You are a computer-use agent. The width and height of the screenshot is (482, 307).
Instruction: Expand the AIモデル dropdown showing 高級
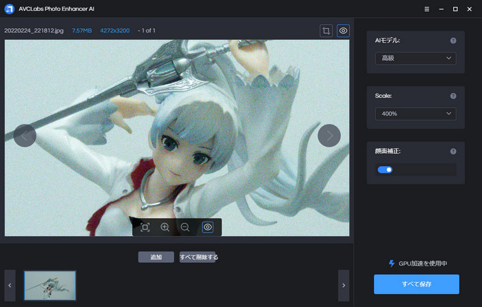pyautogui.click(x=416, y=58)
